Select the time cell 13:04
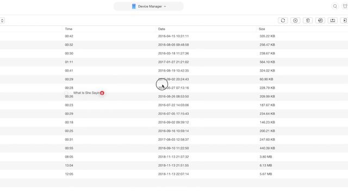The width and height of the screenshot is (348, 195). (x=69, y=165)
